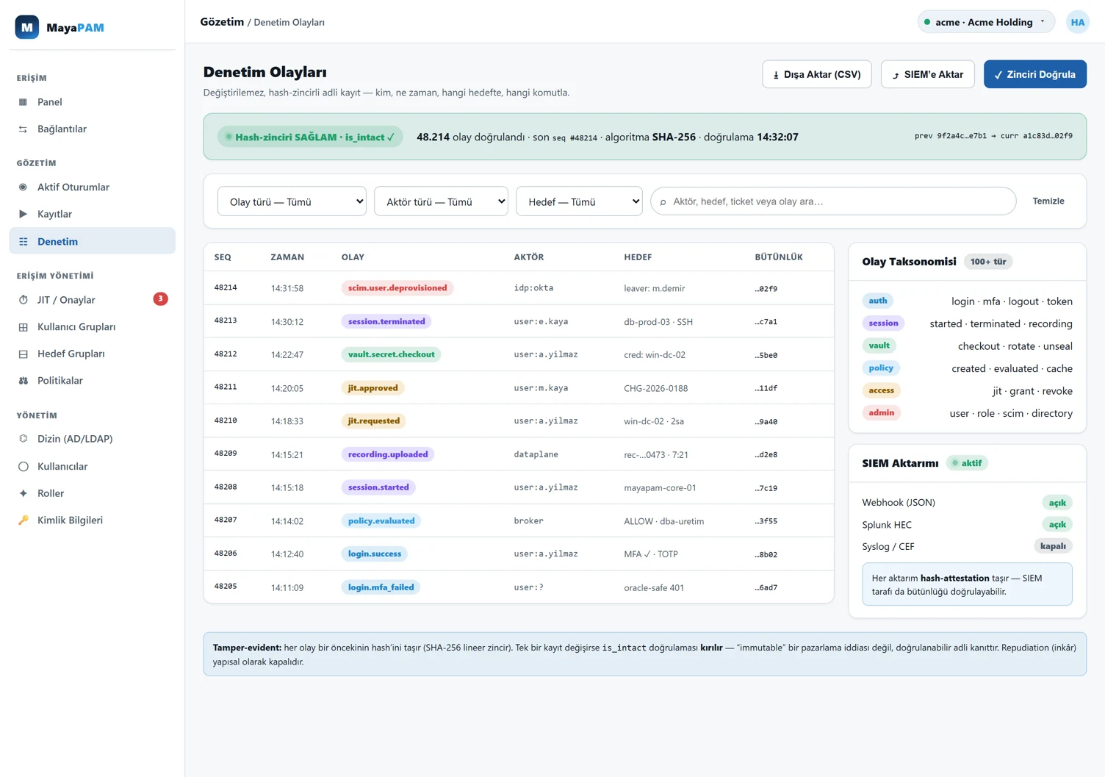Click the session.terminated event tag
This screenshot has width=1105, height=777.
tap(386, 321)
